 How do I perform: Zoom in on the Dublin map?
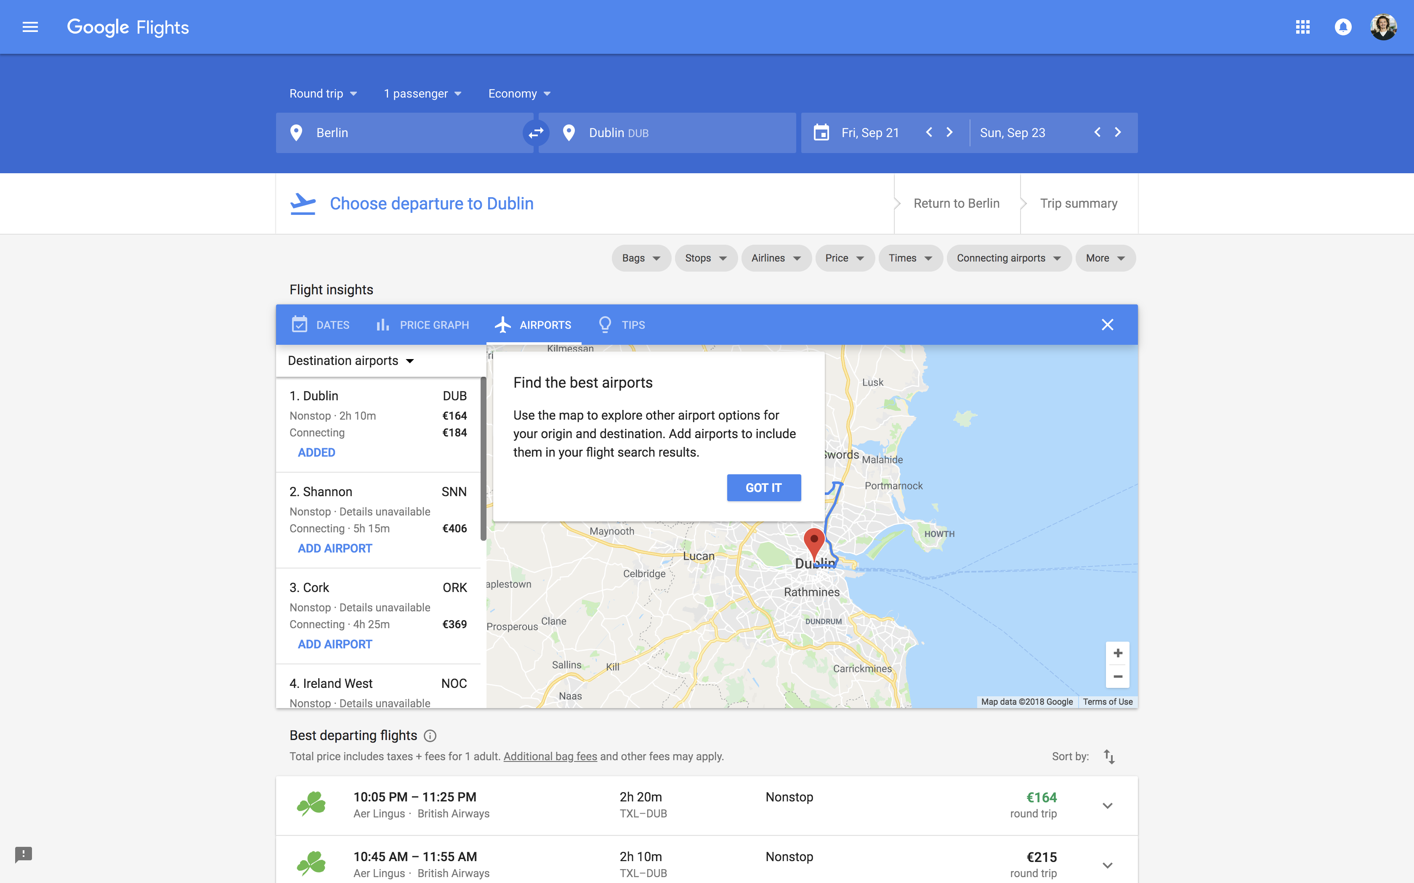tap(1118, 652)
